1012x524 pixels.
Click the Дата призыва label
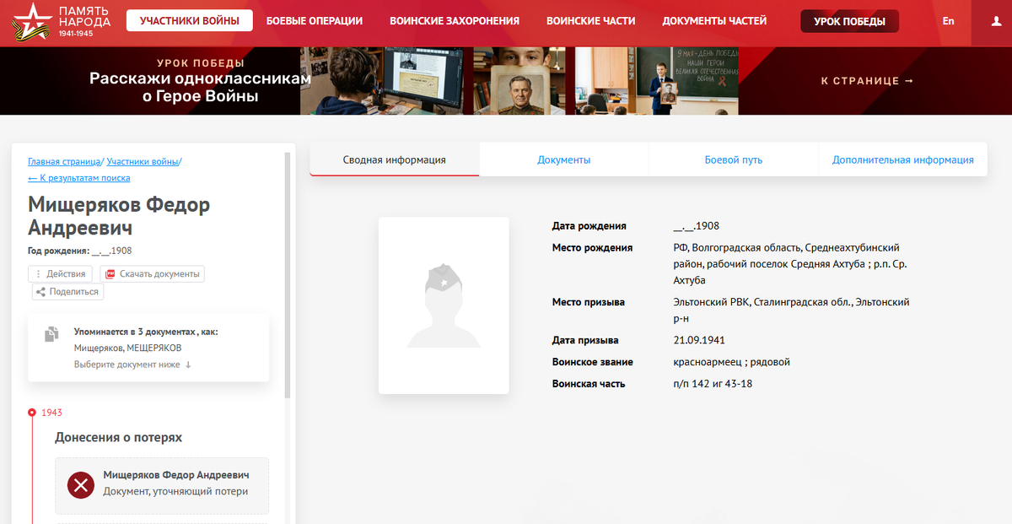tap(585, 340)
